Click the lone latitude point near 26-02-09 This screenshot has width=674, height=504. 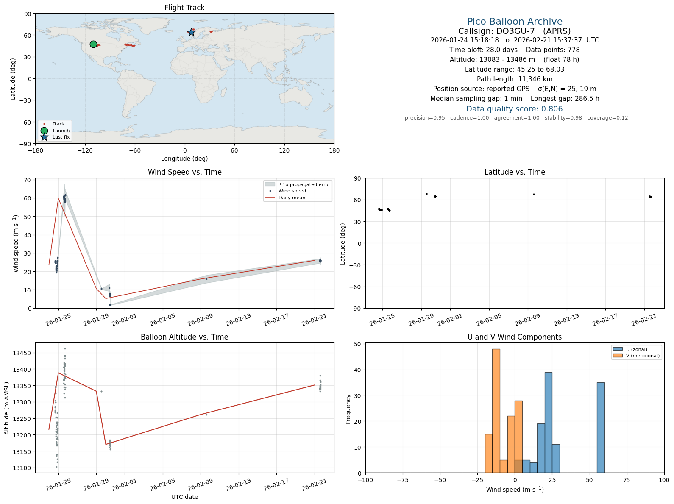pos(534,195)
